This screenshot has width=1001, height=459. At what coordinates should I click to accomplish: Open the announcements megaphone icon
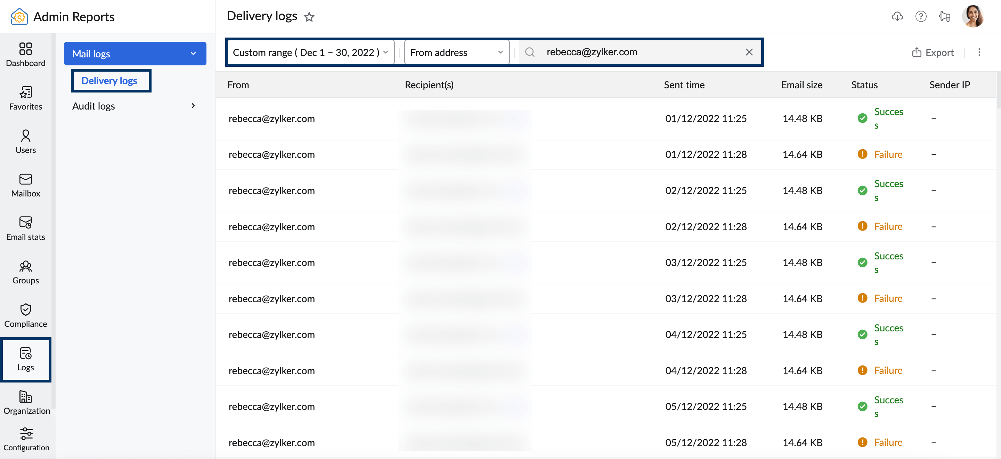point(945,16)
